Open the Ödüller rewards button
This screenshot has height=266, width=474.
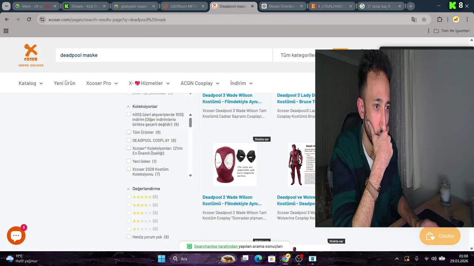(x=440, y=236)
